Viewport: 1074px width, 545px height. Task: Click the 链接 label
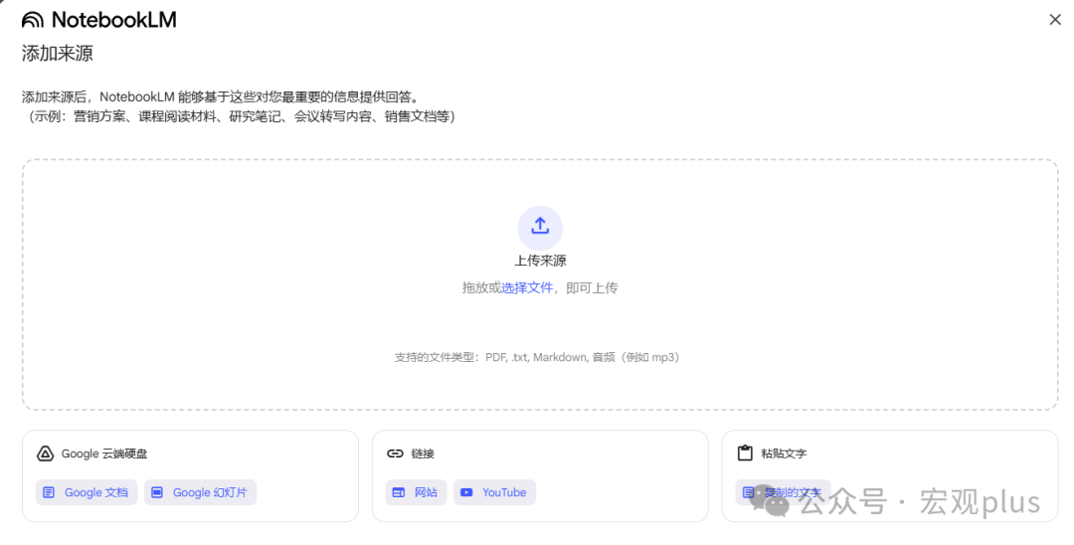pyautogui.click(x=423, y=454)
